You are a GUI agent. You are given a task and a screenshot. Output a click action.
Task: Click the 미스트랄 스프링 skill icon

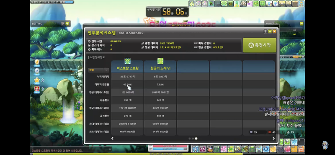click(x=128, y=61)
